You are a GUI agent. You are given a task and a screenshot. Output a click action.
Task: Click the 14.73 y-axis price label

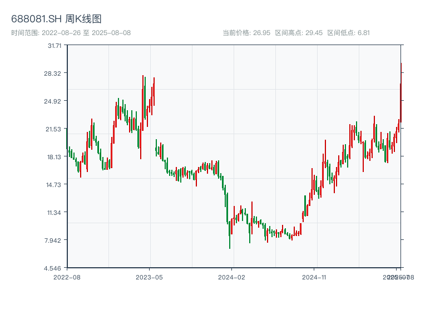[x=54, y=185]
